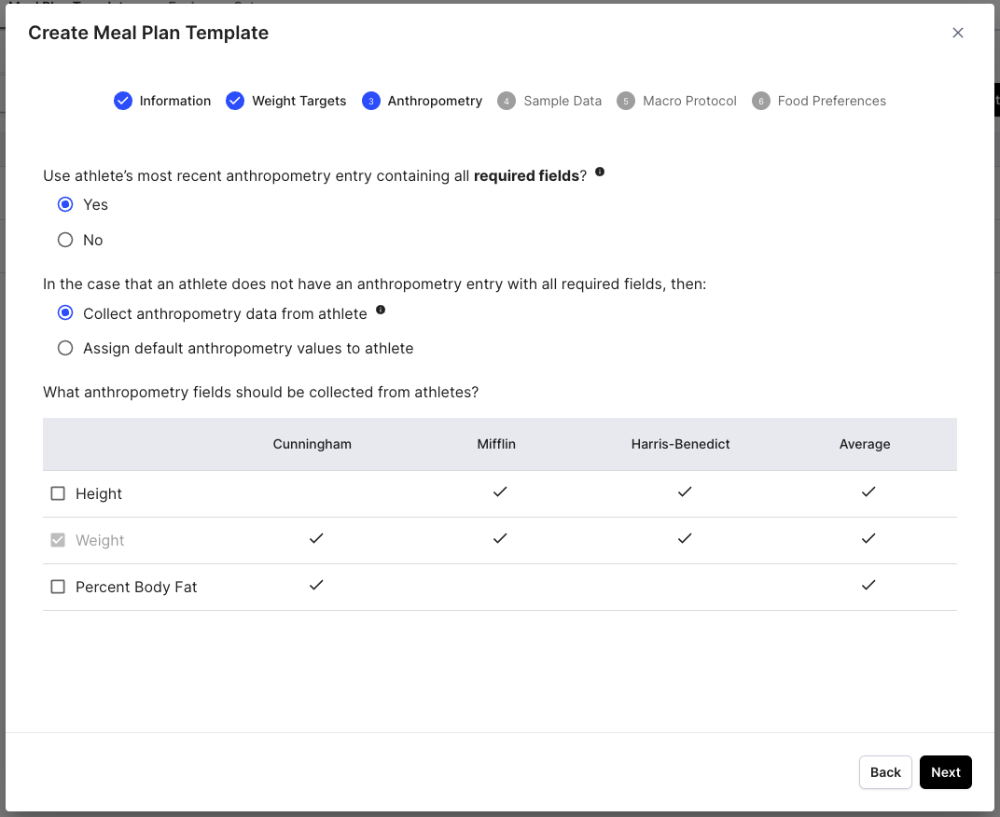Viewport: 1000px width, 817px height.
Task: Jump to the Sample Data step
Action: tap(562, 101)
